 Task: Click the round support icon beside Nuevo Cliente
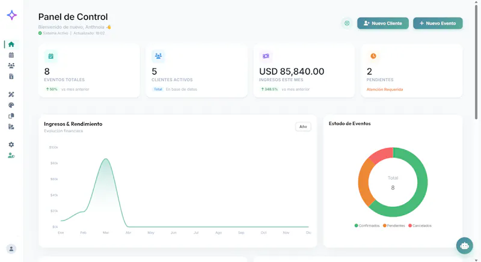347,23
